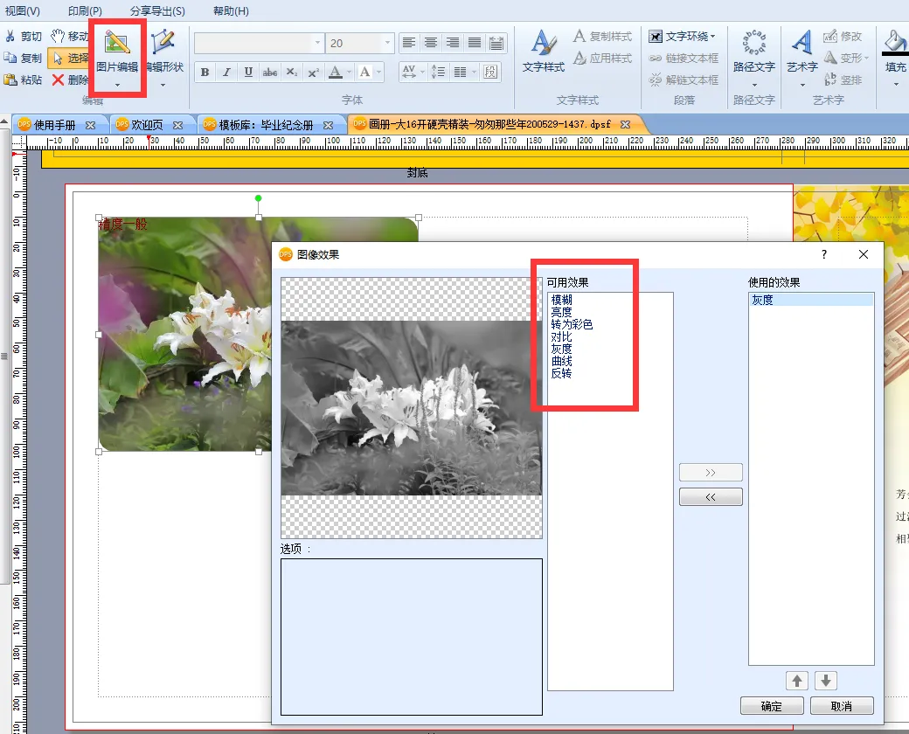Expand the 文字环绕 text wrap dropdown

click(712, 37)
